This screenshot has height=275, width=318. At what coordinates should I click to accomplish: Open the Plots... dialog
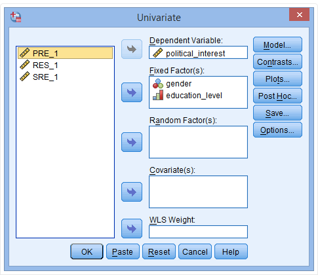tap(277, 79)
